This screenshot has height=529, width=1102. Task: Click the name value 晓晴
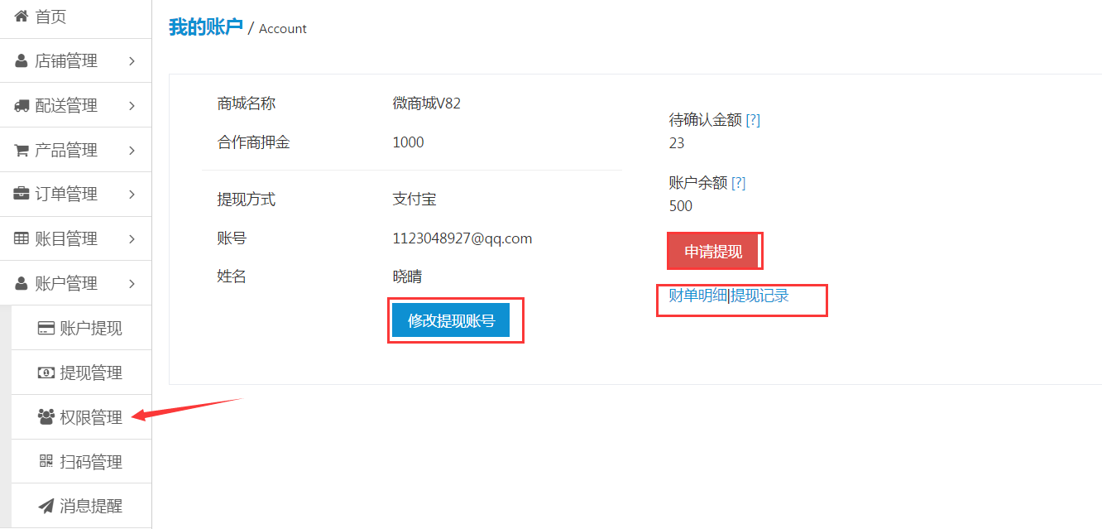[x=407, y=277]
